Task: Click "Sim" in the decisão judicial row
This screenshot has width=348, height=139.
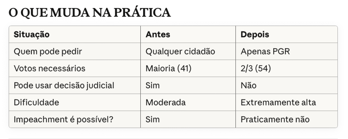Action: pos(153,86)
